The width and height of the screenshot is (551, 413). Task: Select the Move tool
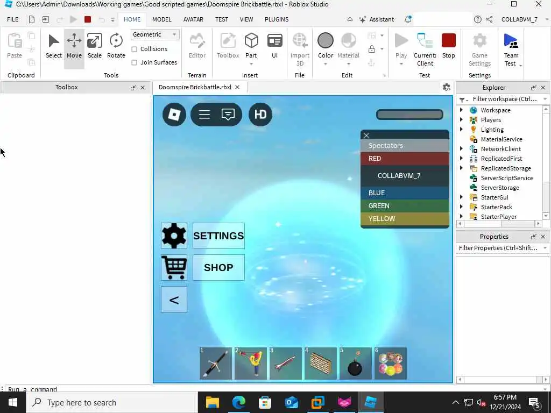(74, 47)
